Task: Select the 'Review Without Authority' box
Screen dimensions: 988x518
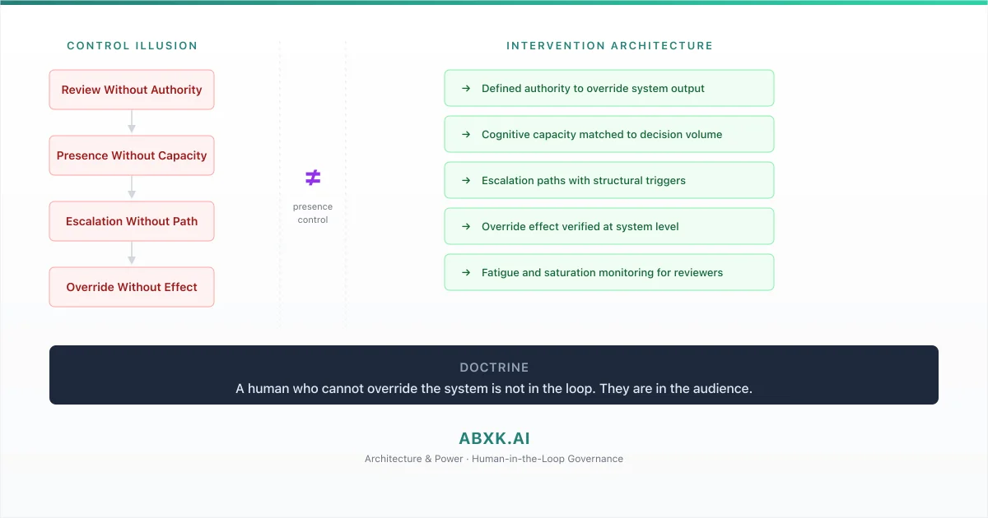Action: [132, 90]
